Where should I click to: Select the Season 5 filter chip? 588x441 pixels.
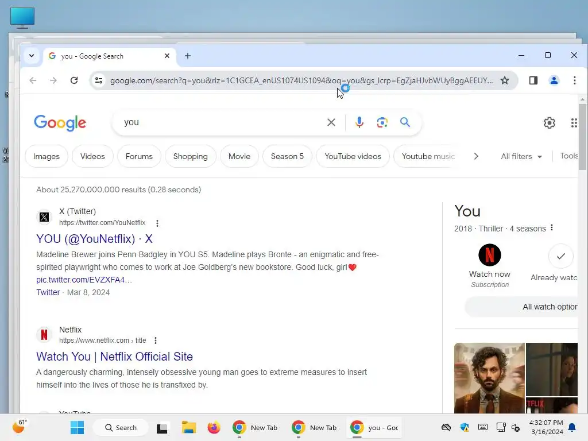[287, 156]
